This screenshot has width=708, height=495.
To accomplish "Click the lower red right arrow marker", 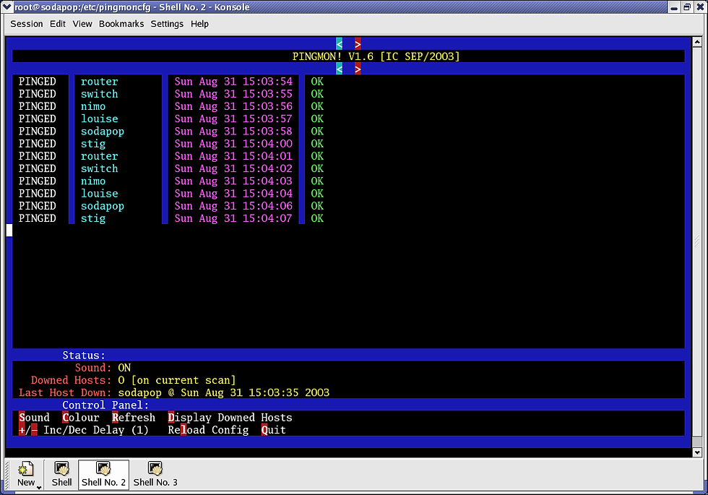I will pos(358,69).
